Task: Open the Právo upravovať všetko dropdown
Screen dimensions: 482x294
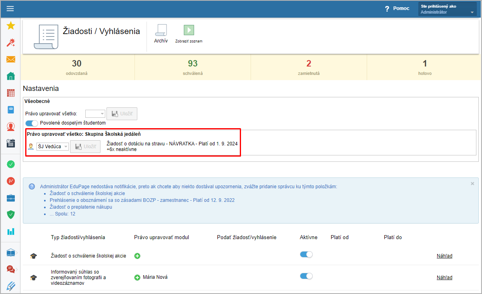Action: (x=95, y=114)
